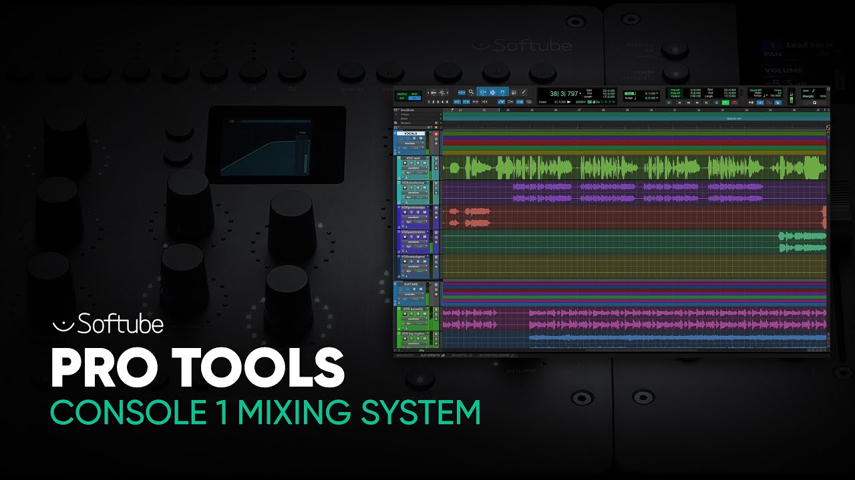Toggle the blue Grid edit mode
The width and height of the screenshot is (855, 480).
click(414, 98)
